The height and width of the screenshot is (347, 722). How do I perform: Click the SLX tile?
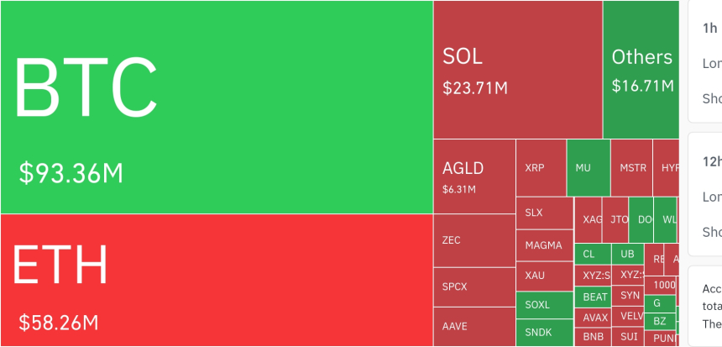545,213
